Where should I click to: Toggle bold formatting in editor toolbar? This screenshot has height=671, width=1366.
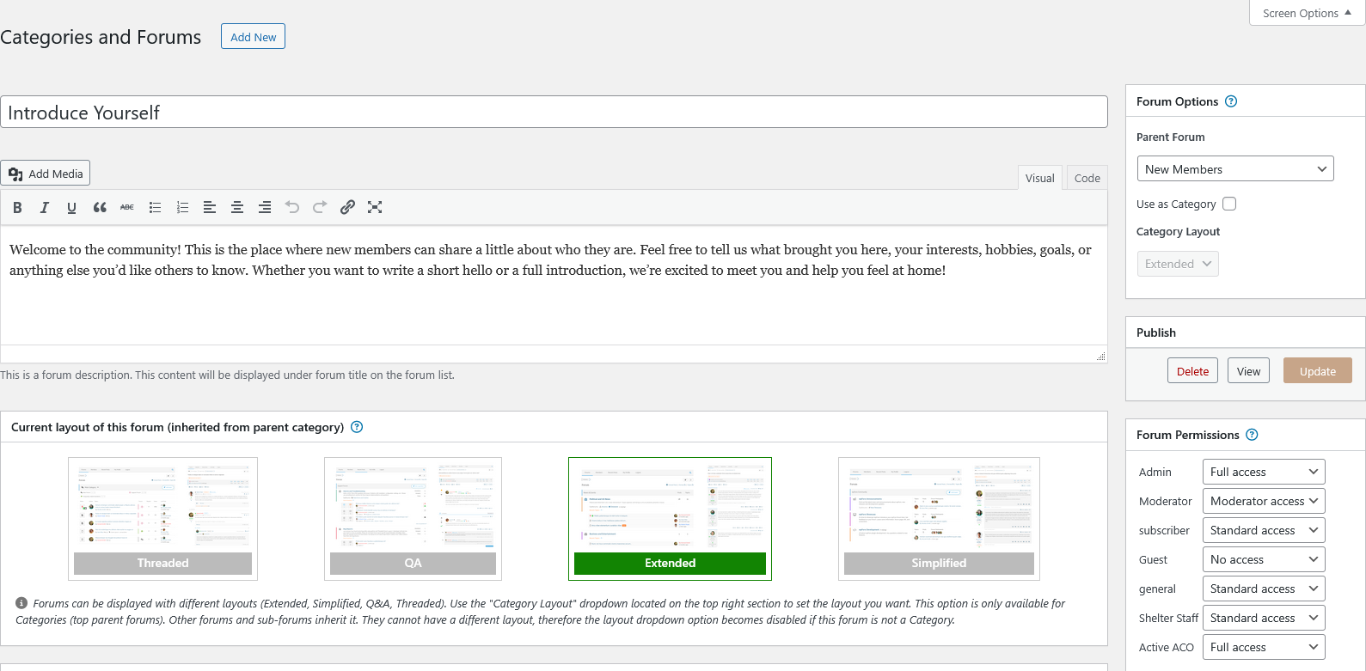point(17,207)
